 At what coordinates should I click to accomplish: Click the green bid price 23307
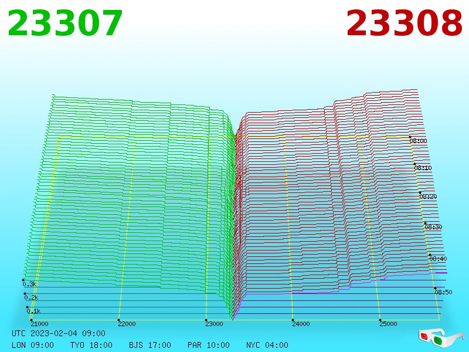(x=65, y=23)
